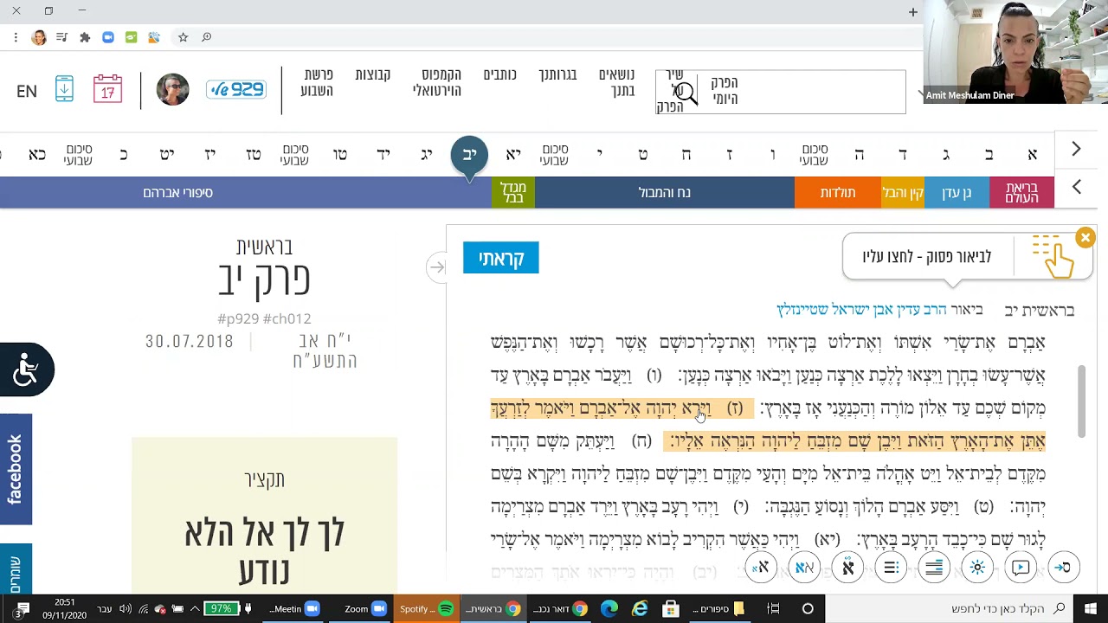Open the הקמפוס הוירטואלי menu
Image resolution: width=1108 pixels, height=623 pixels.
point(437,82)
